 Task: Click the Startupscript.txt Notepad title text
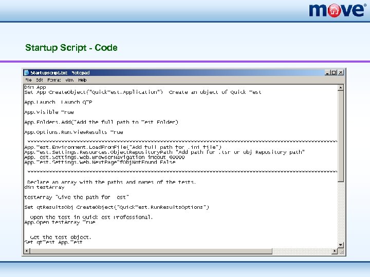(60, 72)
